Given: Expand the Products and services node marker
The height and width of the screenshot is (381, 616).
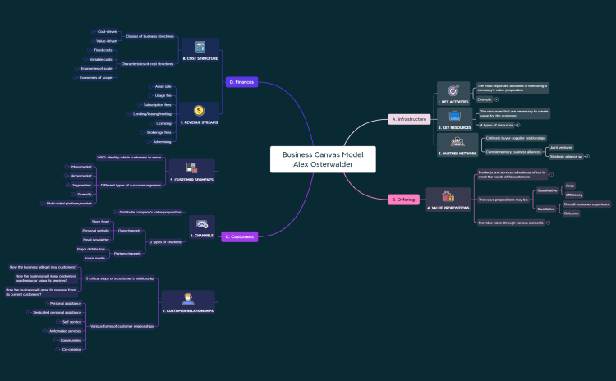Looking at the screenshot, I should 551,174.
